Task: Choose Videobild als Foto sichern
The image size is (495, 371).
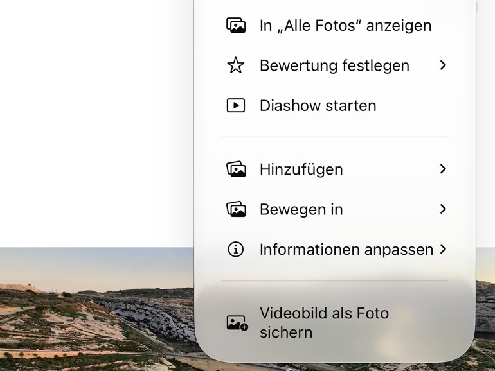Action: (335, 323)
